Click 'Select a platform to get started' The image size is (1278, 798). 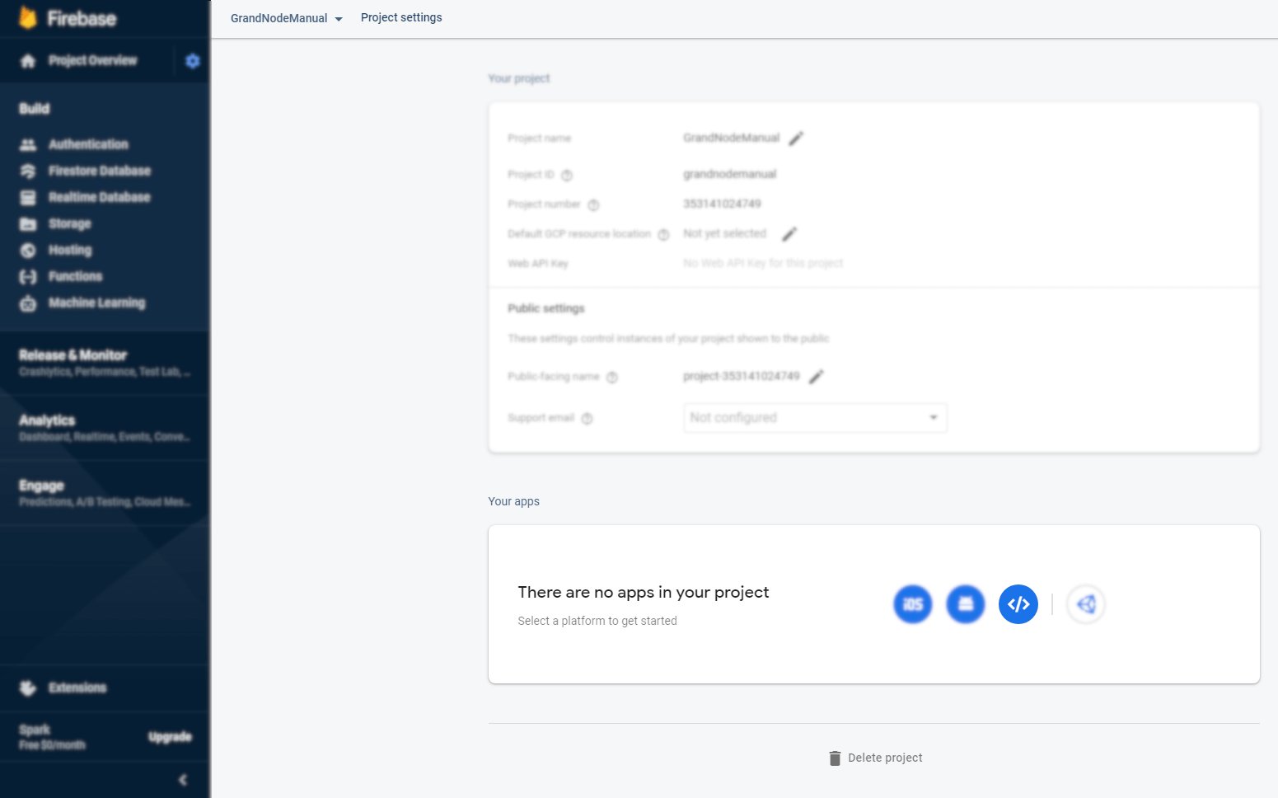(x=597, y=621)
